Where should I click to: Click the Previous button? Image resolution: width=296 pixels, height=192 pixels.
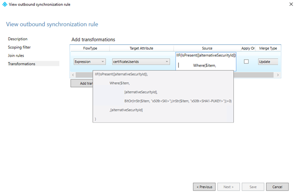click(x=204, y=187)
